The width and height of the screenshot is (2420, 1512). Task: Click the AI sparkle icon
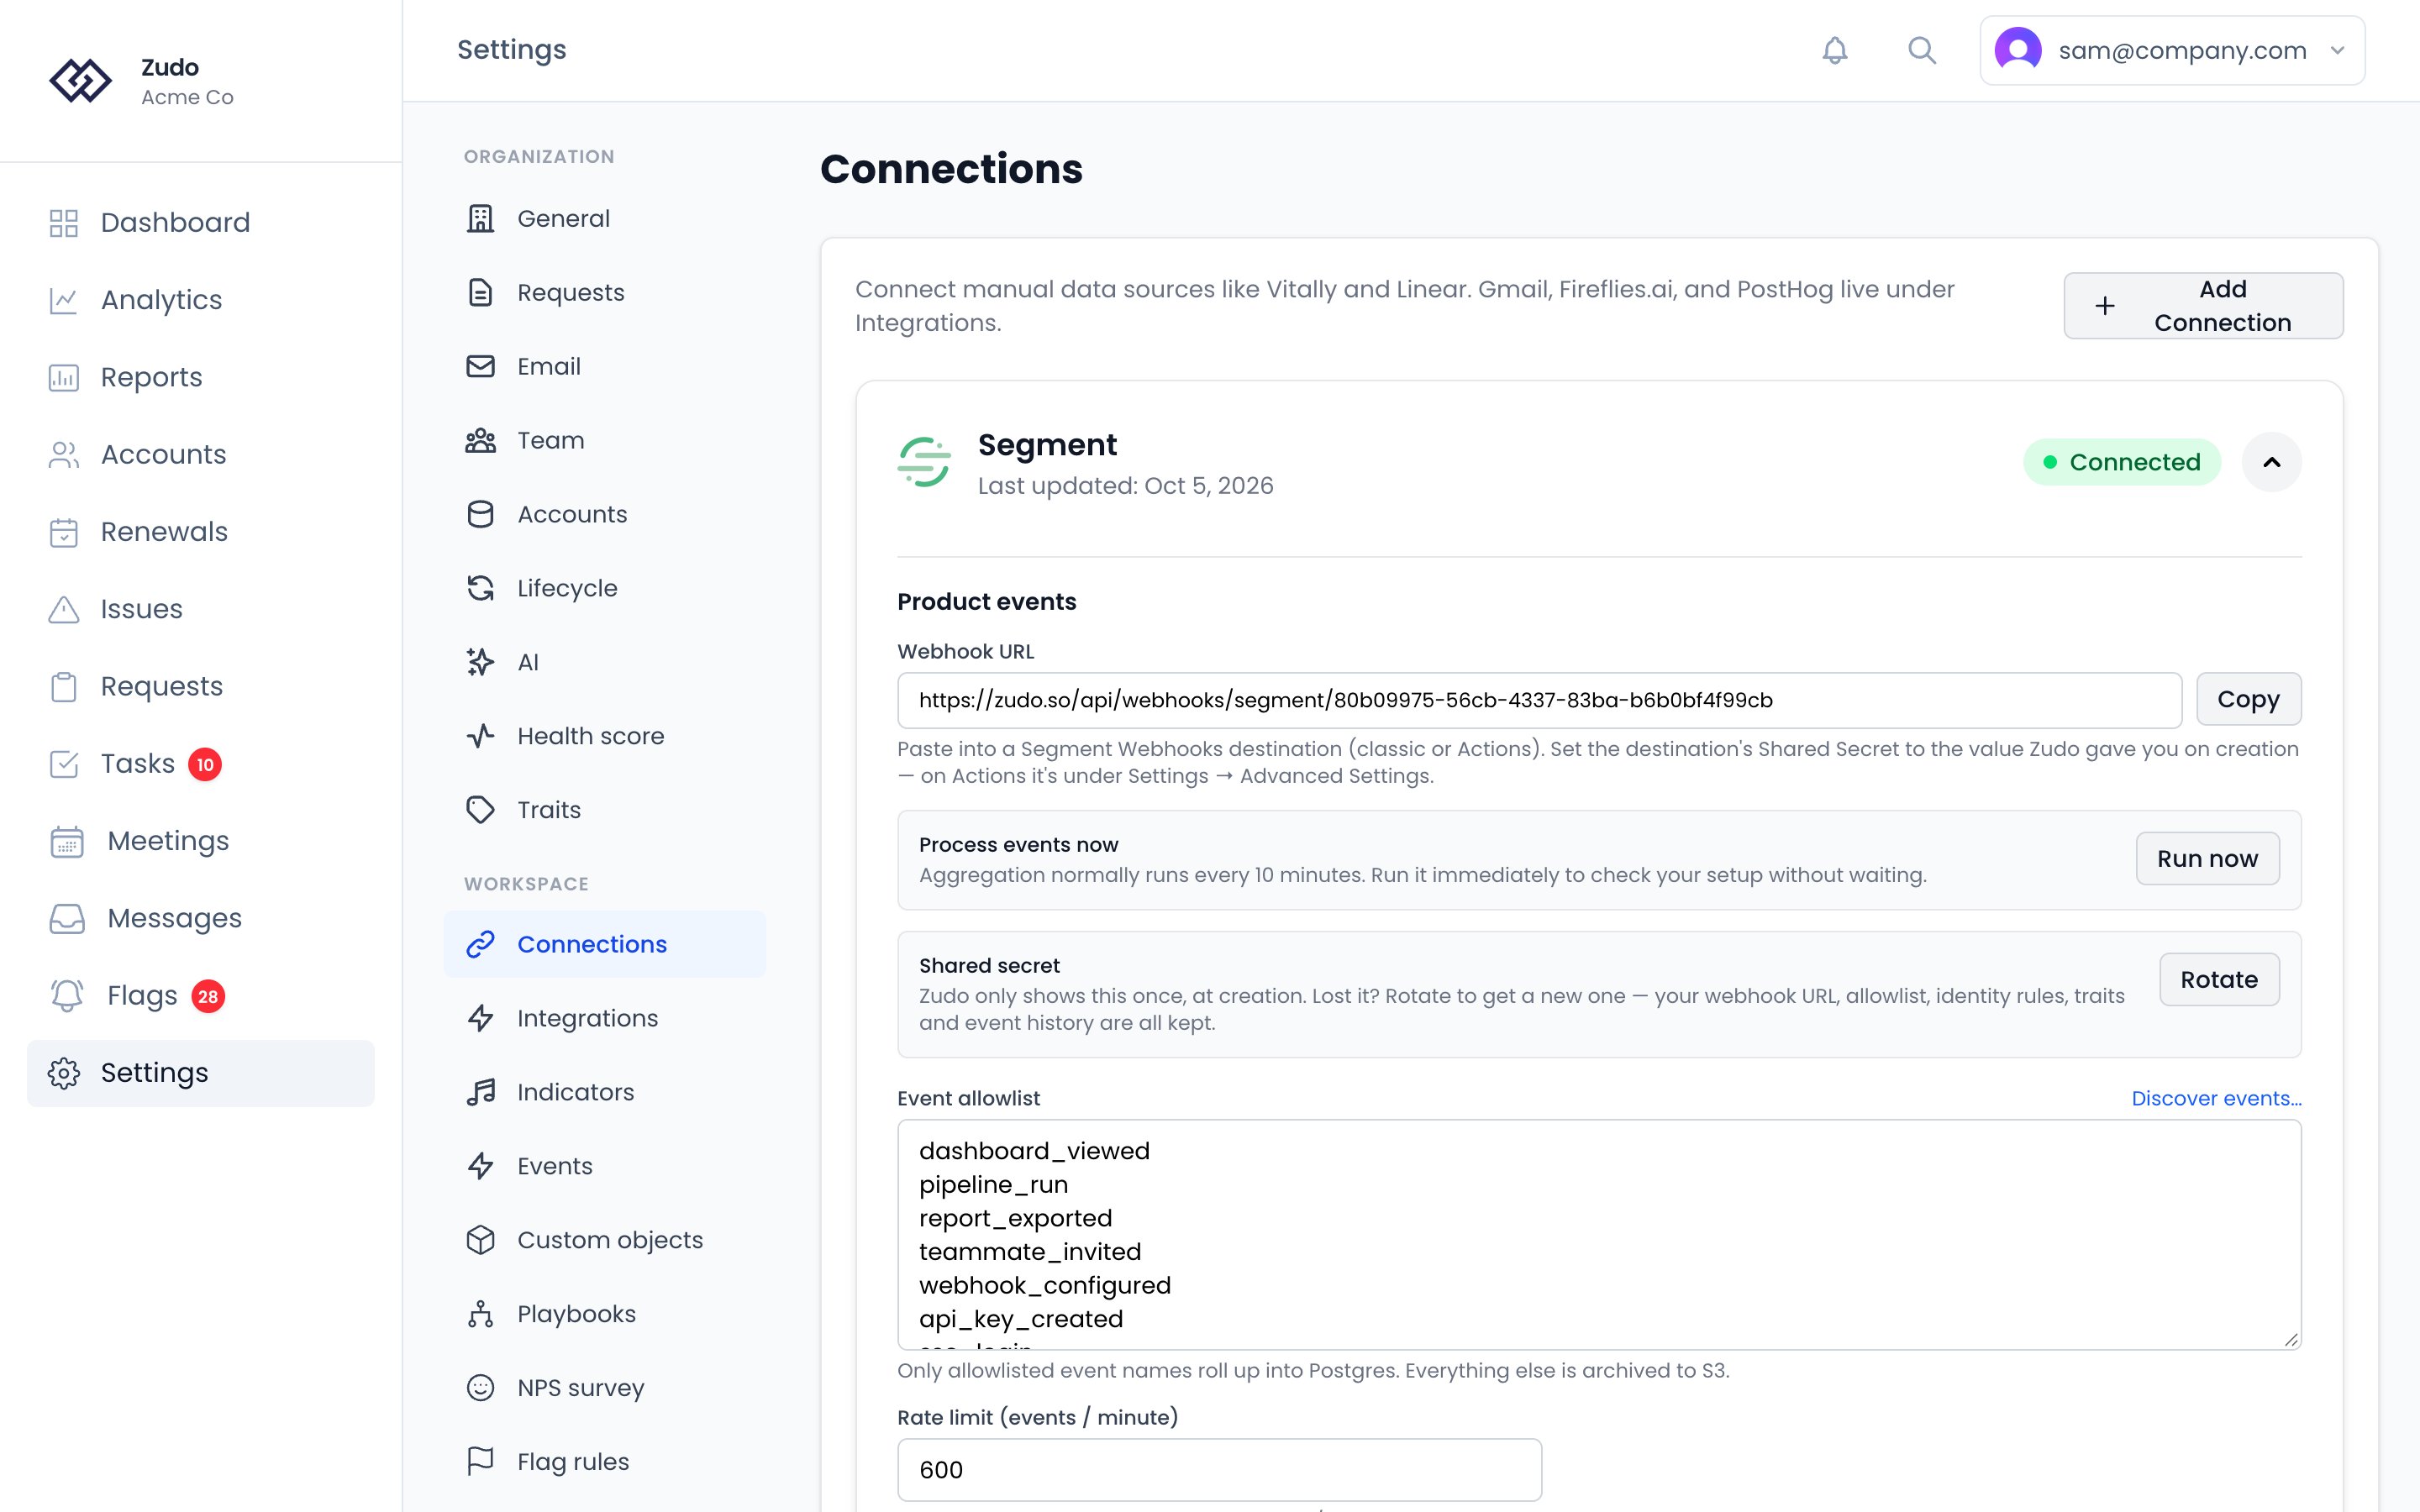[481, 662]
